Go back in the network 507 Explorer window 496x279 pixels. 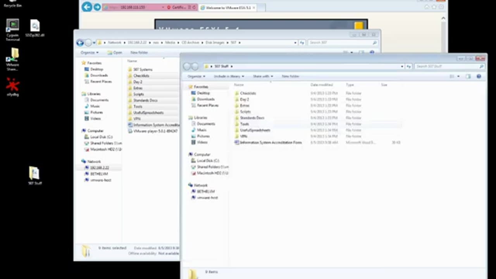click(x=80, y=43)
